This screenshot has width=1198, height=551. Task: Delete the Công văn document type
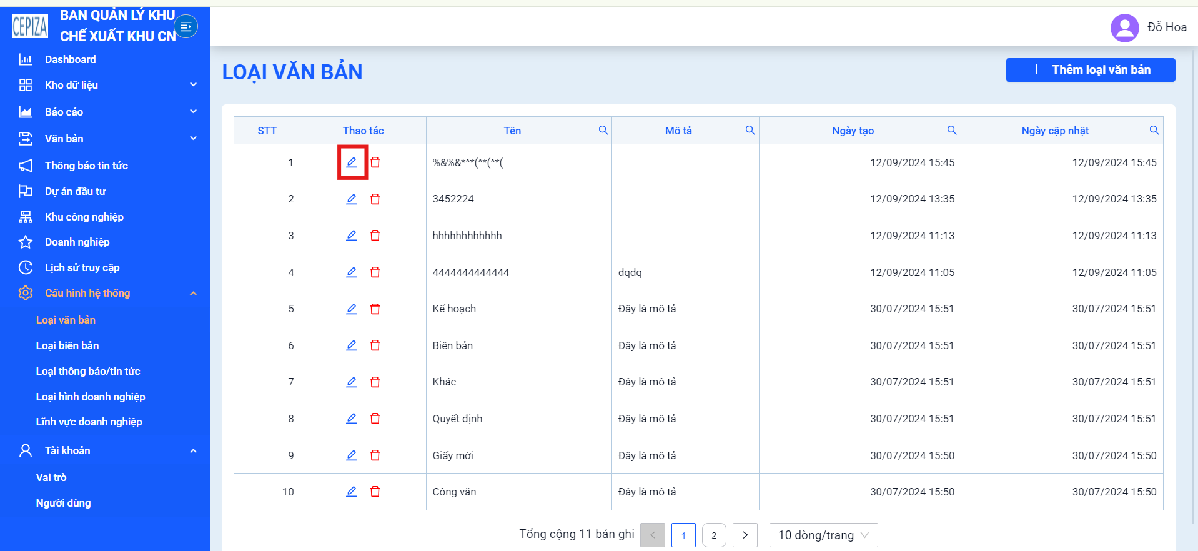[375, 492]
